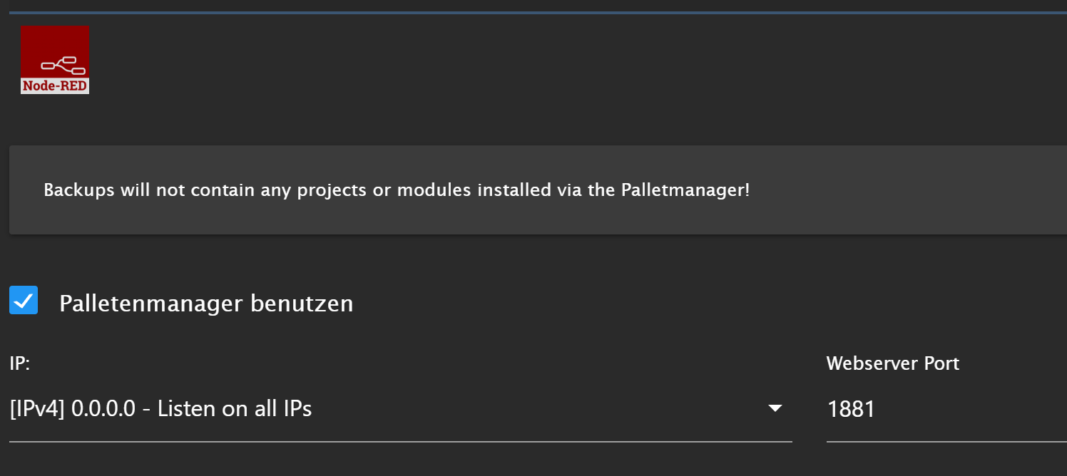
Task: Click the "IP:" field label
Action: (19, 363)
